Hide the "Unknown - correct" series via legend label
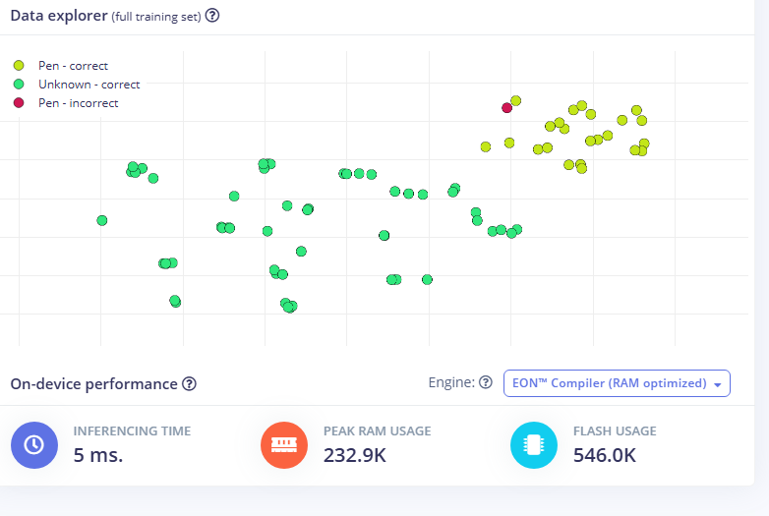Viewport: 769px width, 516px height. pyautogui.click(x=89, y=85)
